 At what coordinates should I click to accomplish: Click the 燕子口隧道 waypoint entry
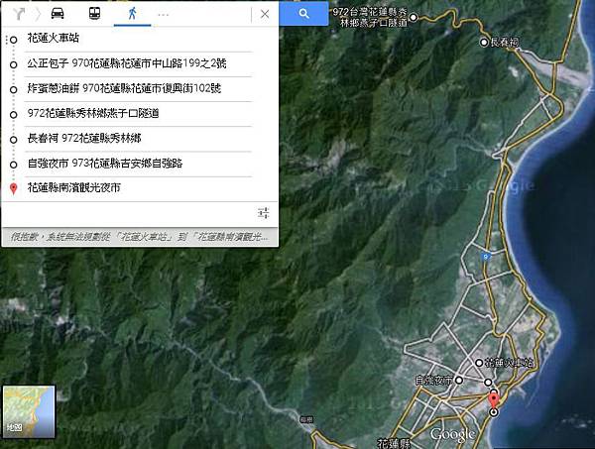coord(139,114)
